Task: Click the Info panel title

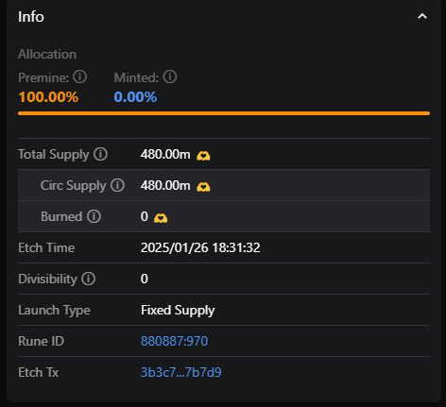Action: tap(31, 17)
